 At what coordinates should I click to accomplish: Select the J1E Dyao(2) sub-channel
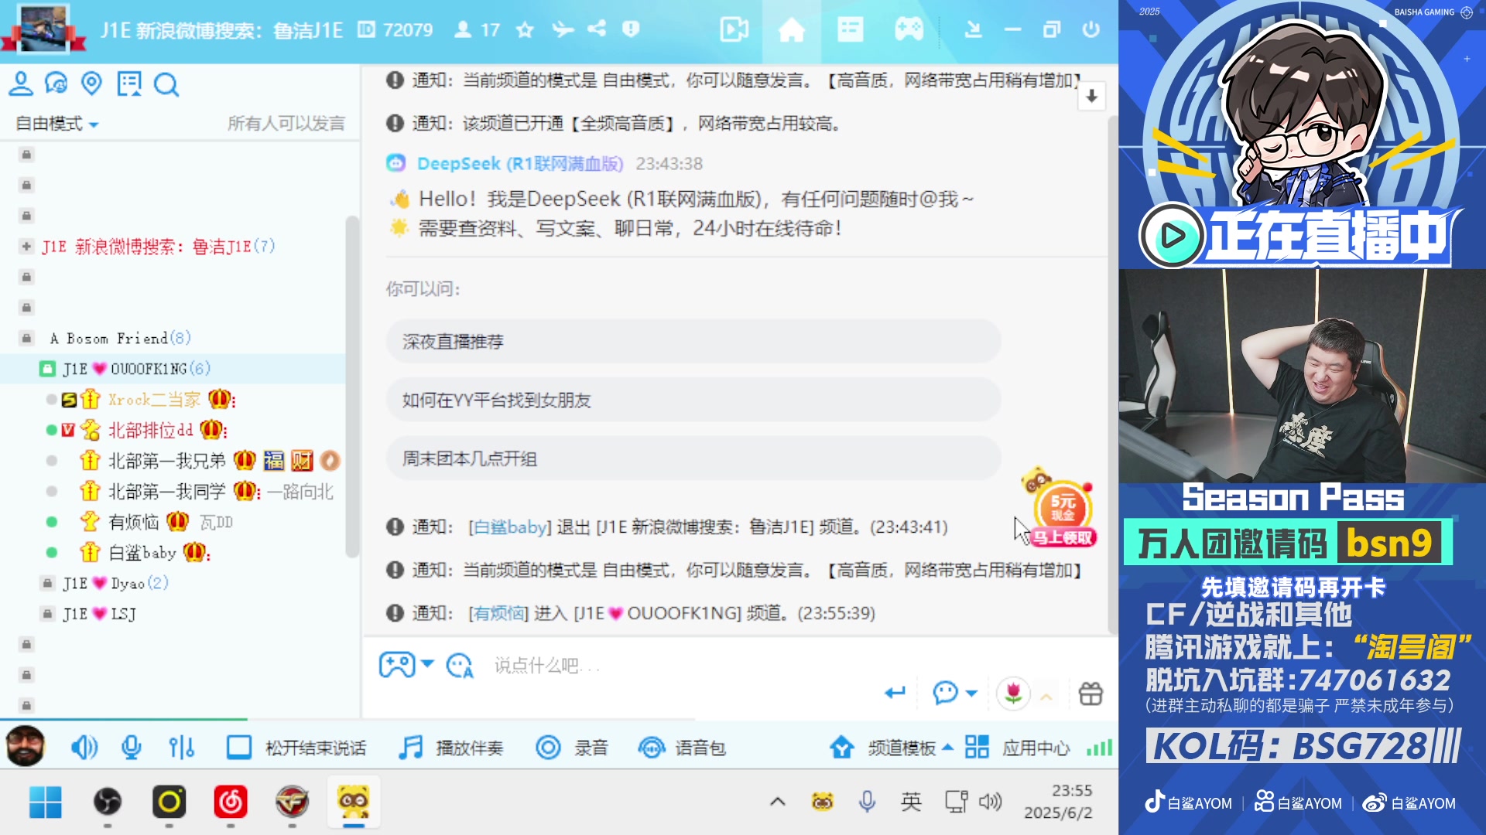(115, 583)
